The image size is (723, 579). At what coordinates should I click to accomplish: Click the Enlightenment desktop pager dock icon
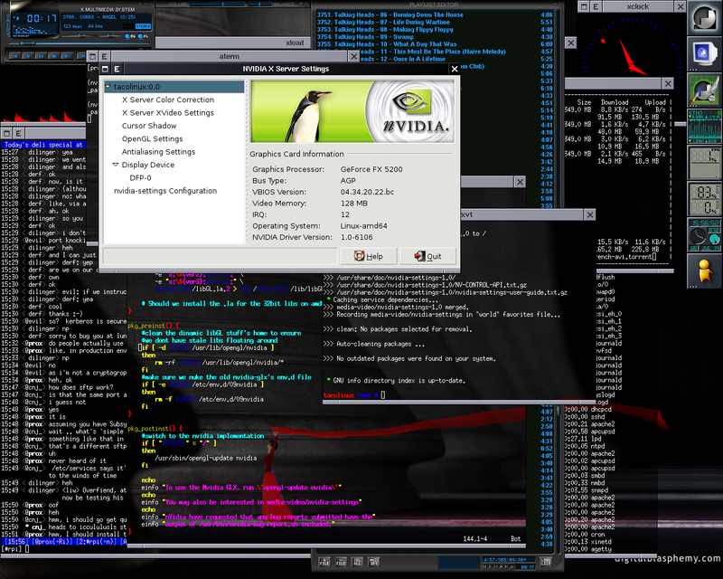pyautogui.click(x=705, y=18)
